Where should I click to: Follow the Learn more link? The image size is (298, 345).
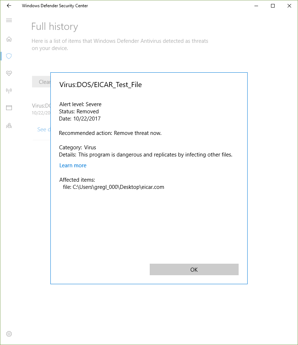pyautogui.click(x=73, y=165)
